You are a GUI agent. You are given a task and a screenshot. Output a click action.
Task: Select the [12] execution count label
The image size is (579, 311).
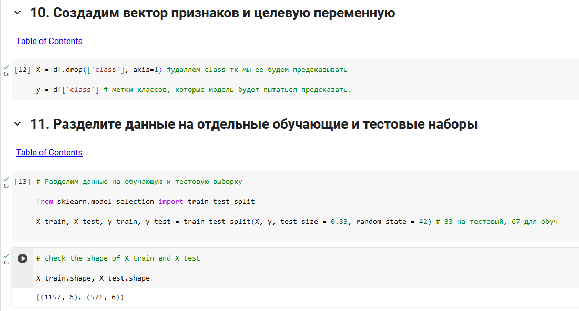tap(23, 70)
